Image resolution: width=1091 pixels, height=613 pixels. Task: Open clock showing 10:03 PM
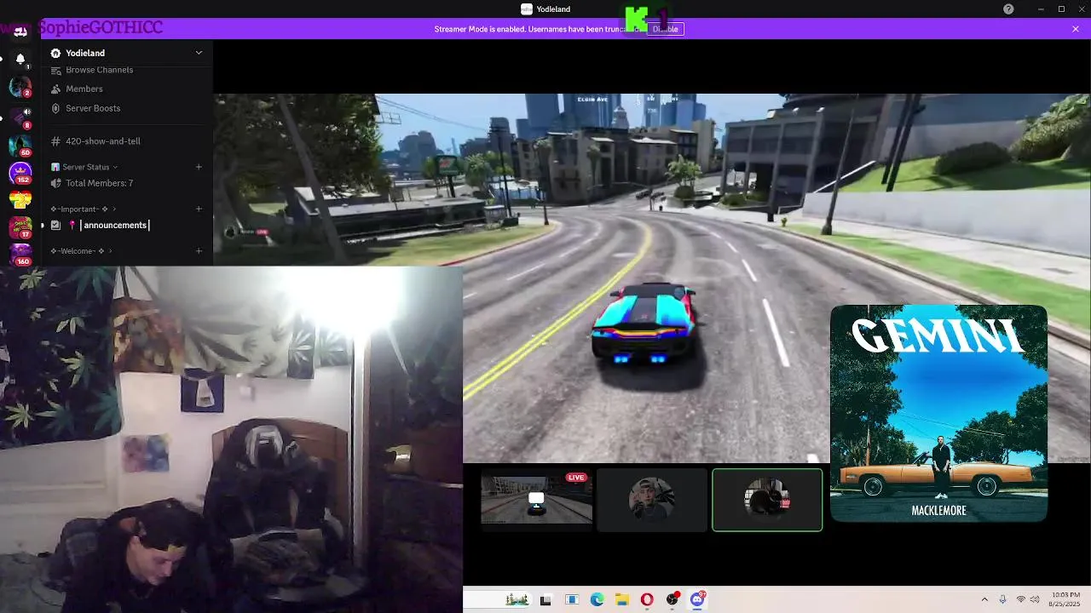tap(1066, 599)
